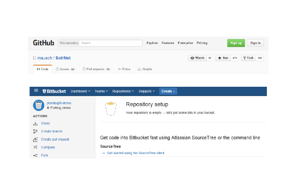Open the Code tab
The width and height of the screenshot is (301, 169).
point(43,69)
